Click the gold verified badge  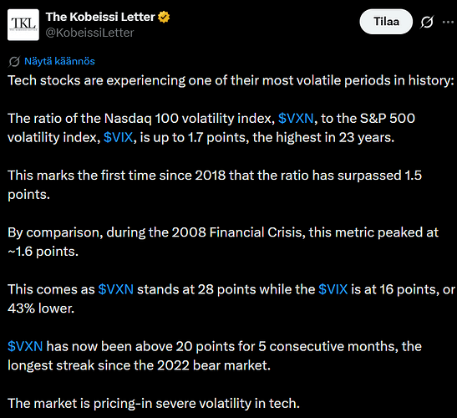164,17
